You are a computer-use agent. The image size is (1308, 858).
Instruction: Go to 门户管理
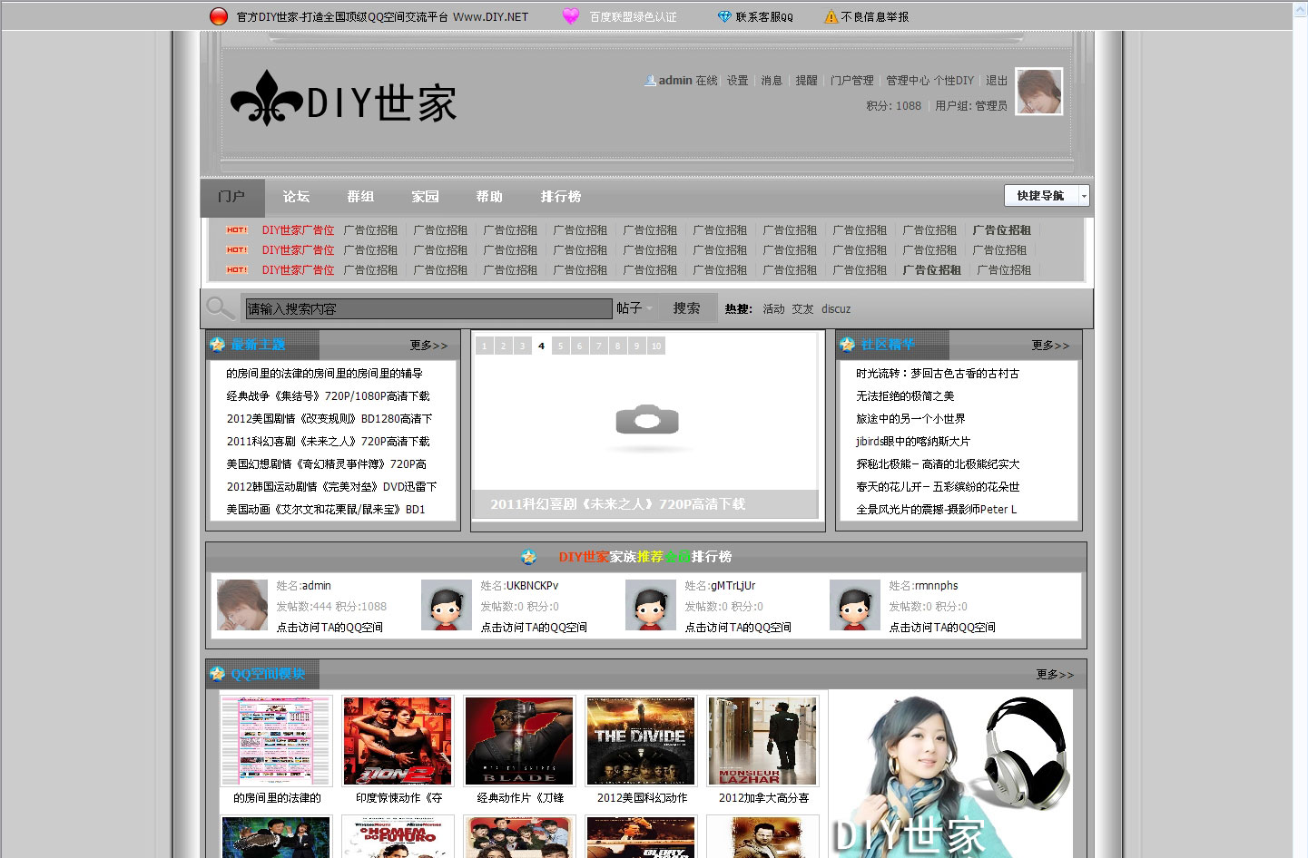(851, 81)
